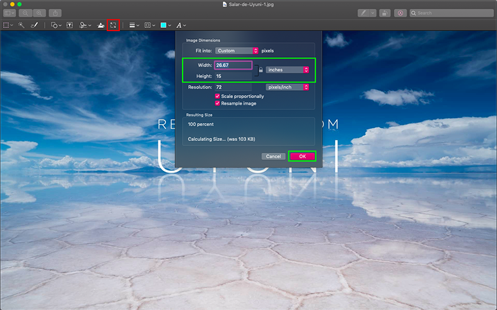Click the document proxy icon in title
497x310 pixels.
pos(225,4)
